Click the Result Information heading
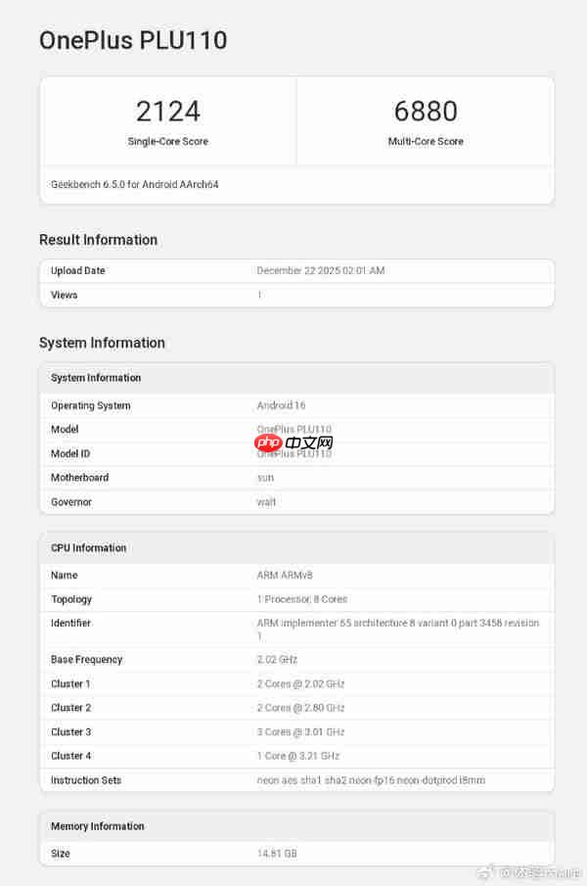This screenshot has width=587, height=886. 98,240
